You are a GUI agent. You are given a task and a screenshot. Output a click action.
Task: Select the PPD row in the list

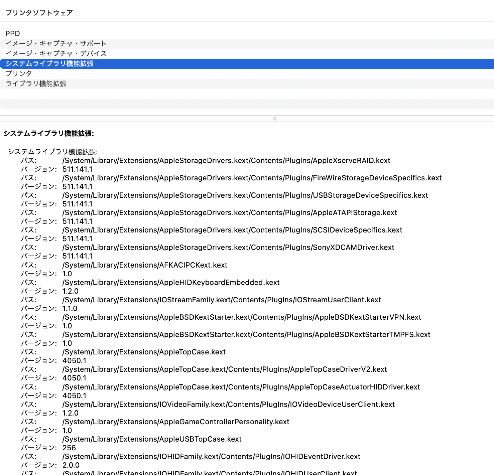[x=247, y=34]
